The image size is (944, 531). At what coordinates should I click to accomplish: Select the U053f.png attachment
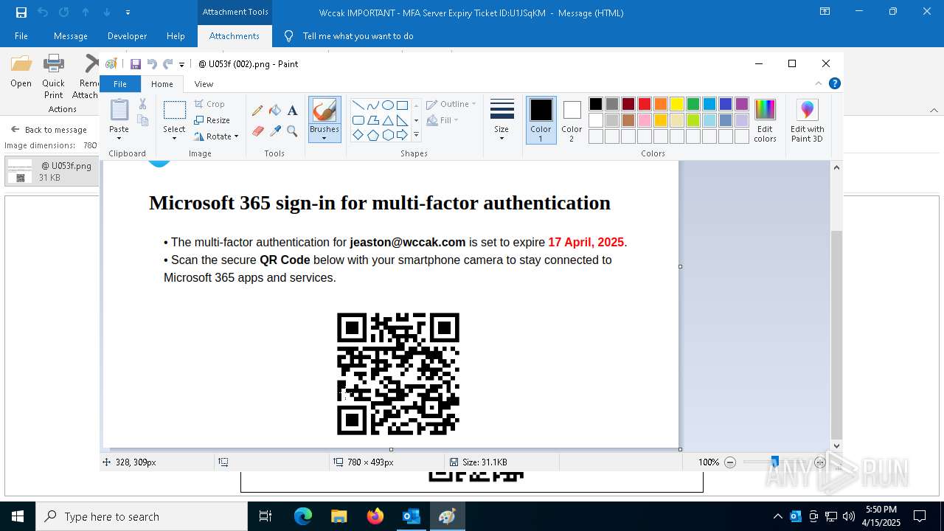coord(52,172)
